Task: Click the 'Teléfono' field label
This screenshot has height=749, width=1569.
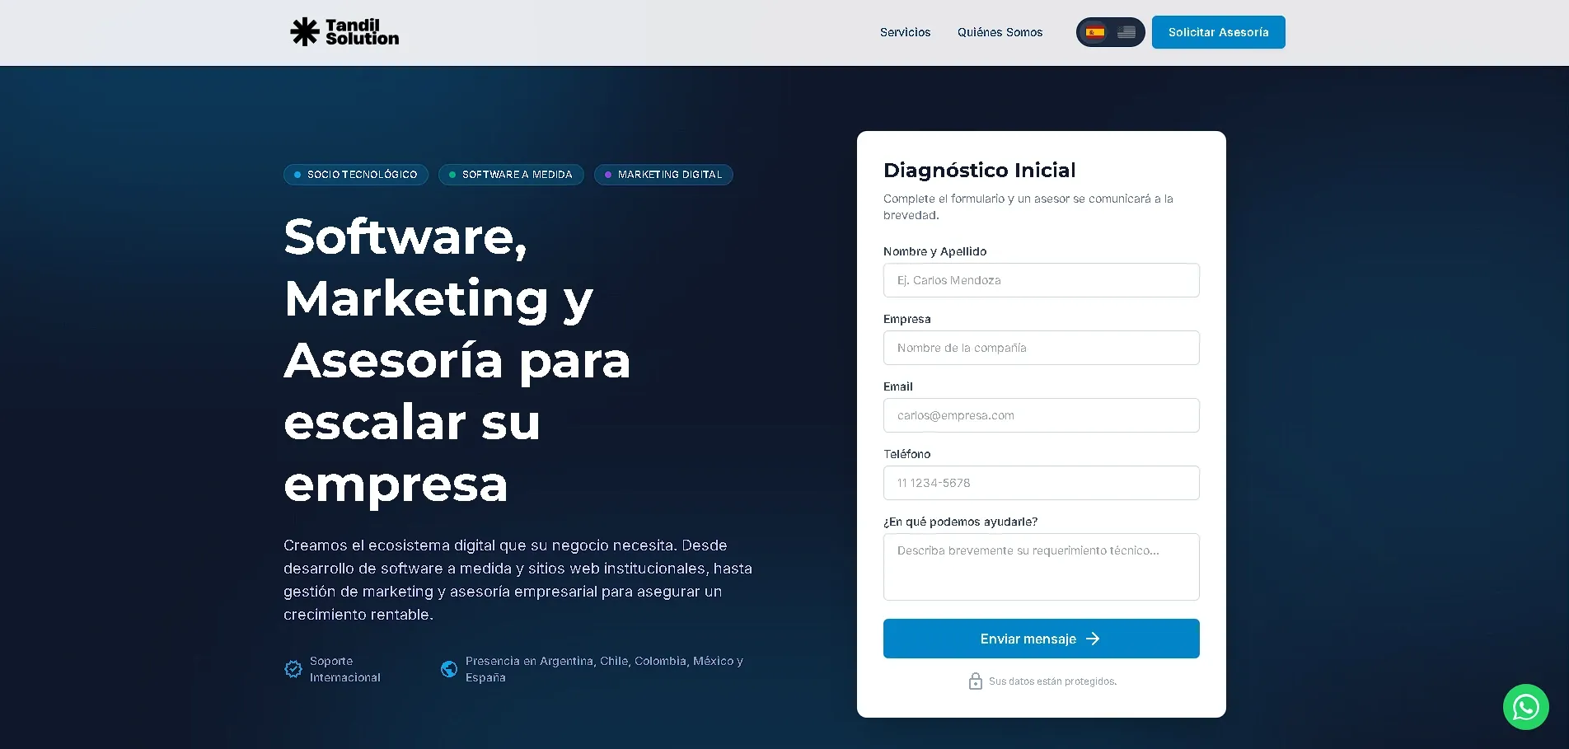Action: point(906,454)
